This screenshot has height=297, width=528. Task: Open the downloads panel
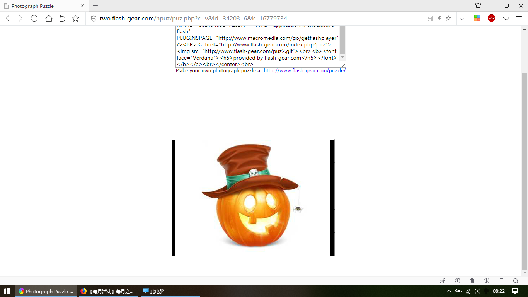tap(506, 18)
